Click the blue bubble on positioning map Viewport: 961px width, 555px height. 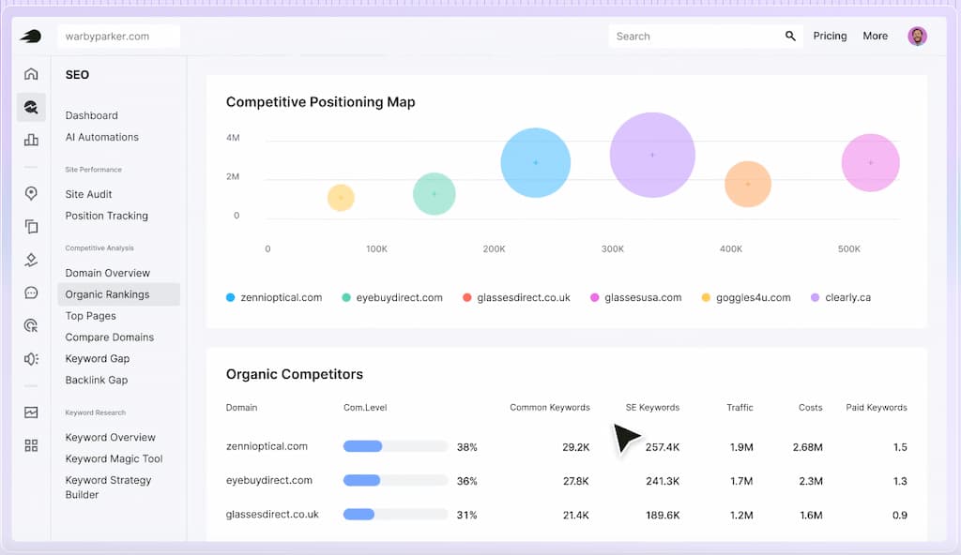pos(536,162)
